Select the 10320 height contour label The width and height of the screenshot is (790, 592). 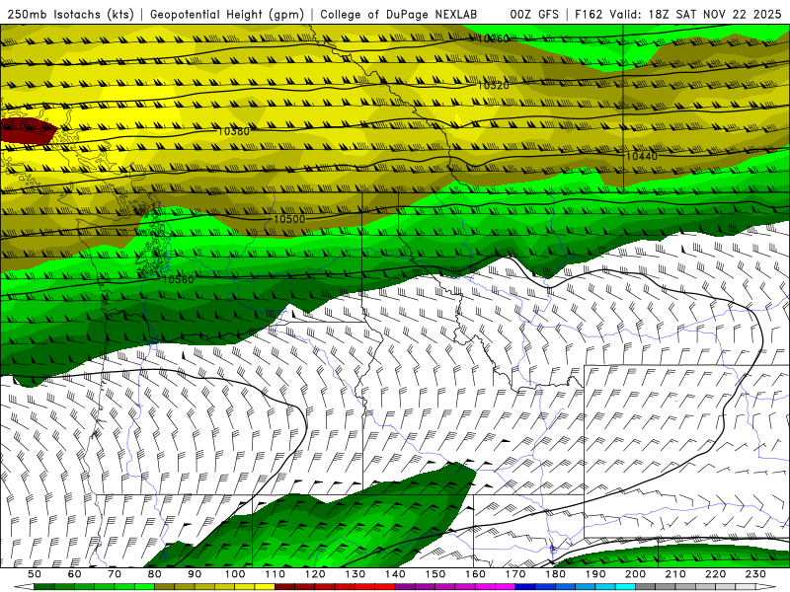[493, 86]
